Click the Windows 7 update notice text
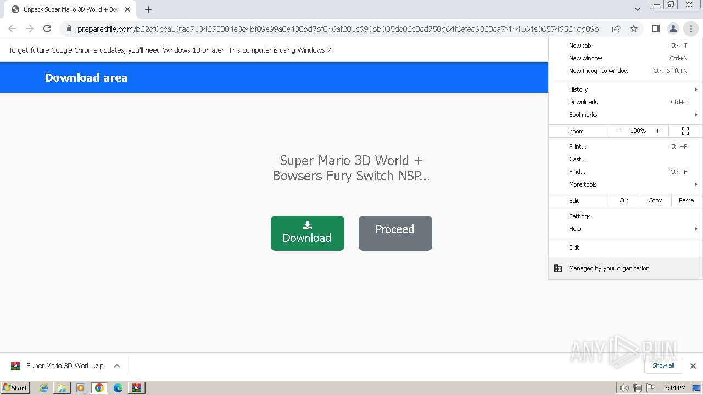703x395 pixels. click(171, 50)
